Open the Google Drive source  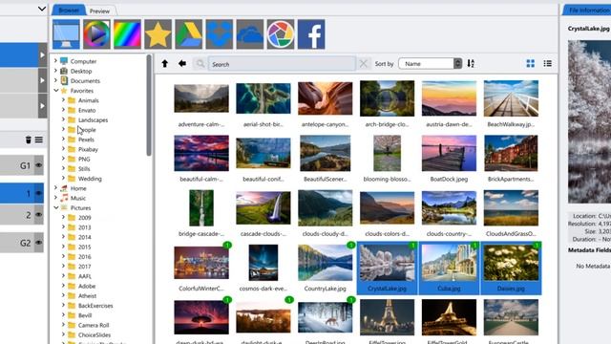189,34
